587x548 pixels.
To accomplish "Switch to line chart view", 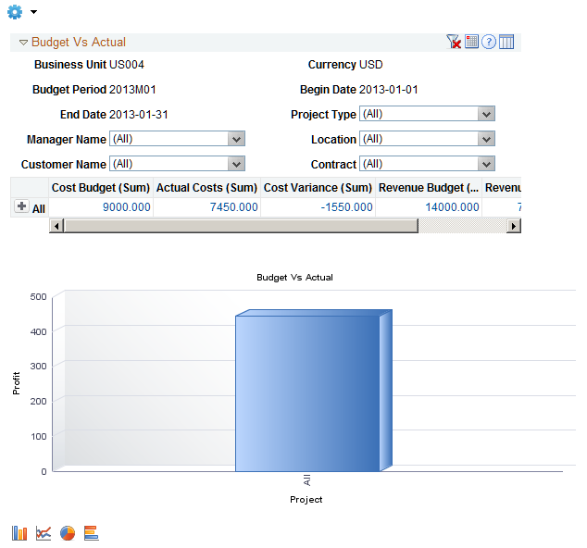I will click(44, 533).
